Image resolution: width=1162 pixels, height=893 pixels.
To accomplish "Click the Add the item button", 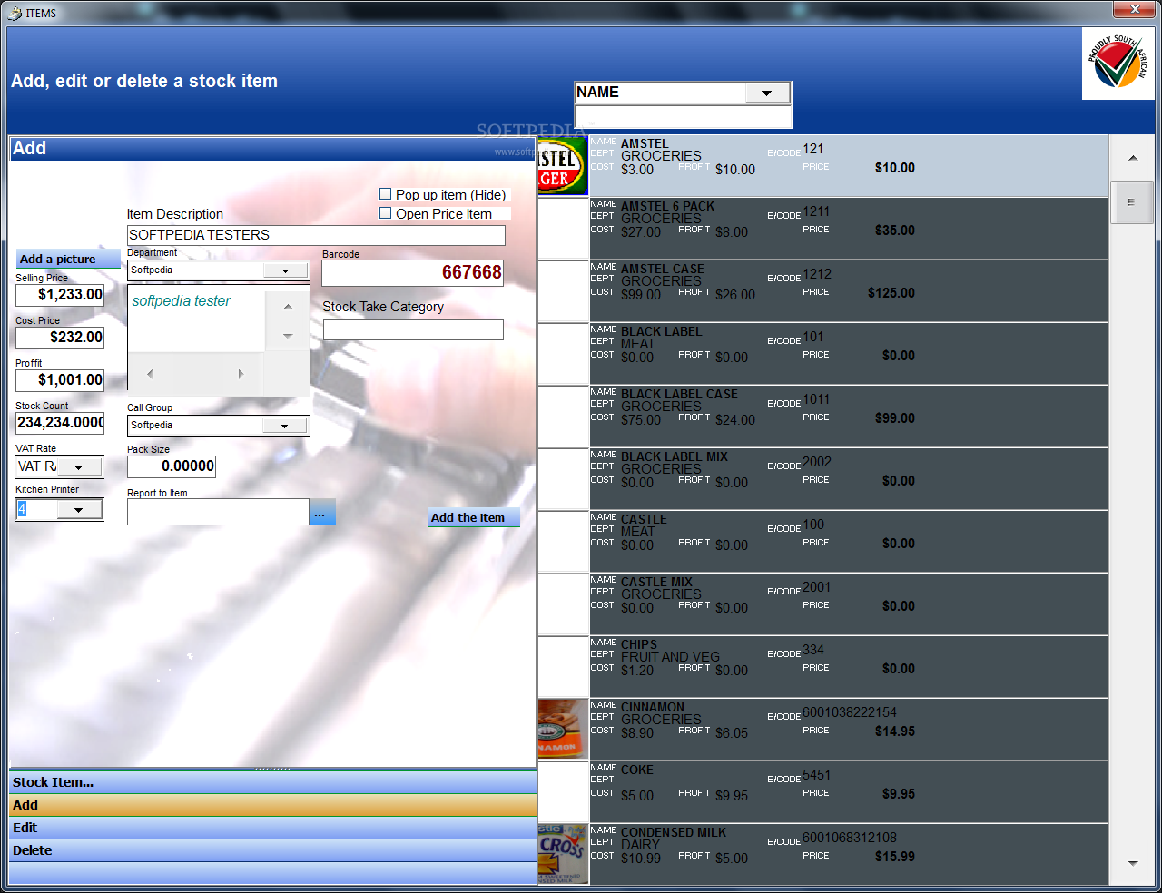I will [x=474, y=517].
